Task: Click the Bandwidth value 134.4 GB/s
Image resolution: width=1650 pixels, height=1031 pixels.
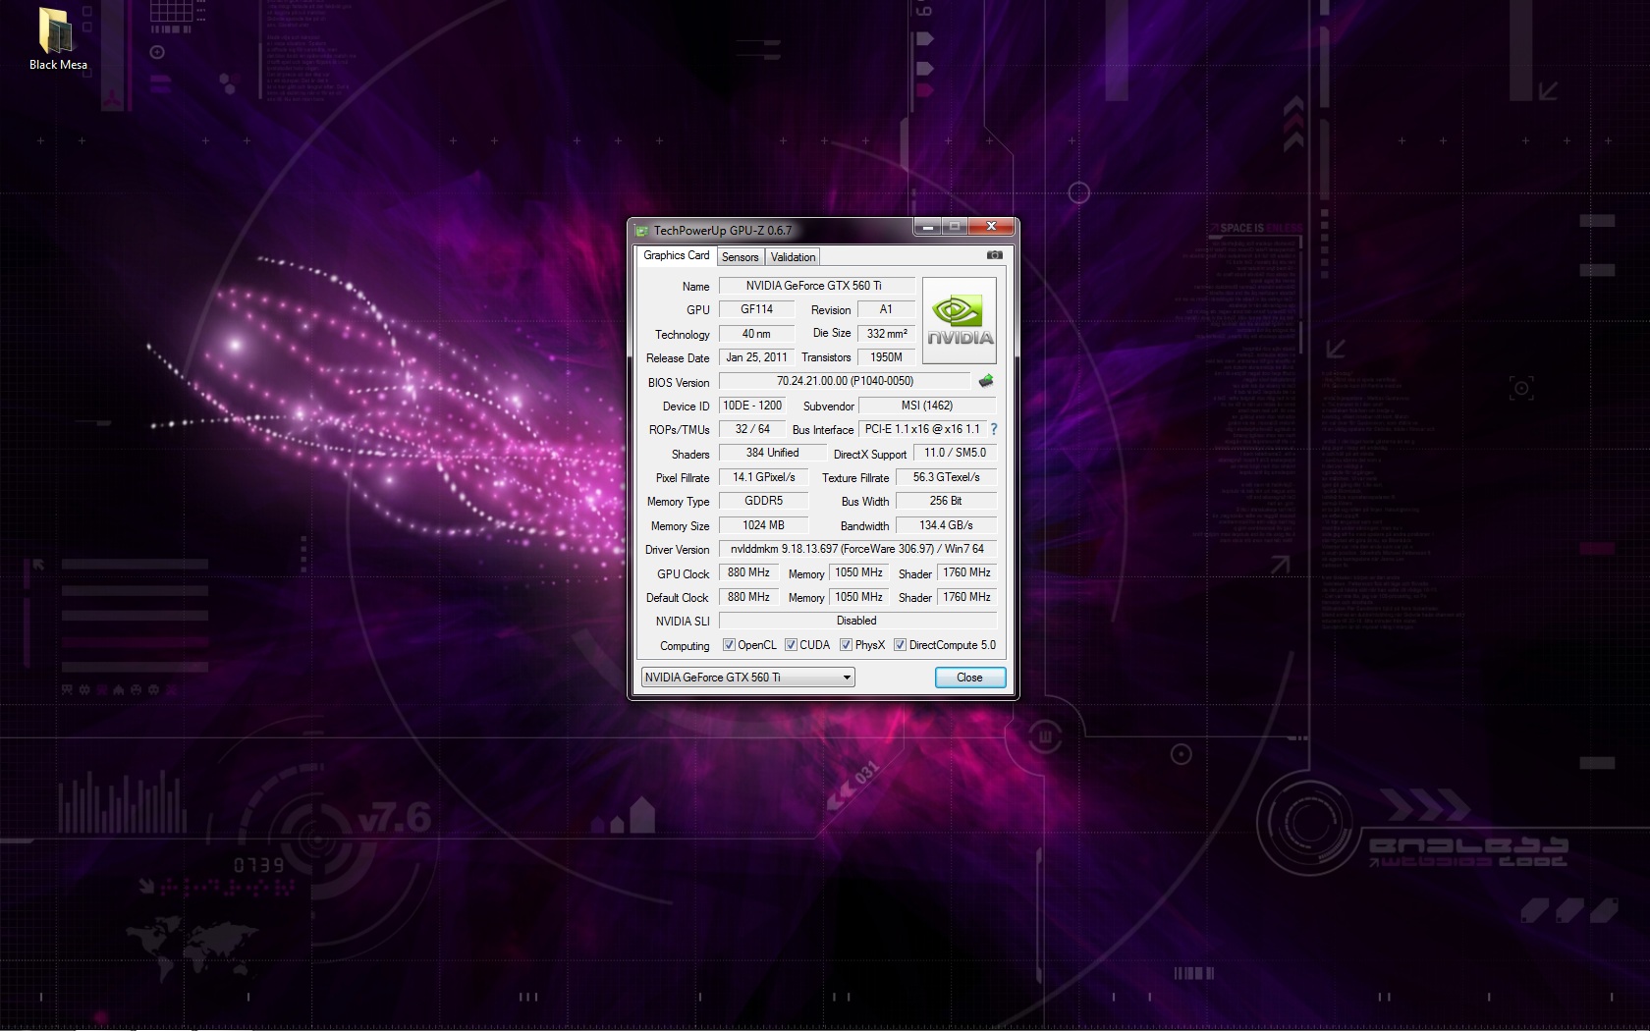Action: [x=946, y=525]
